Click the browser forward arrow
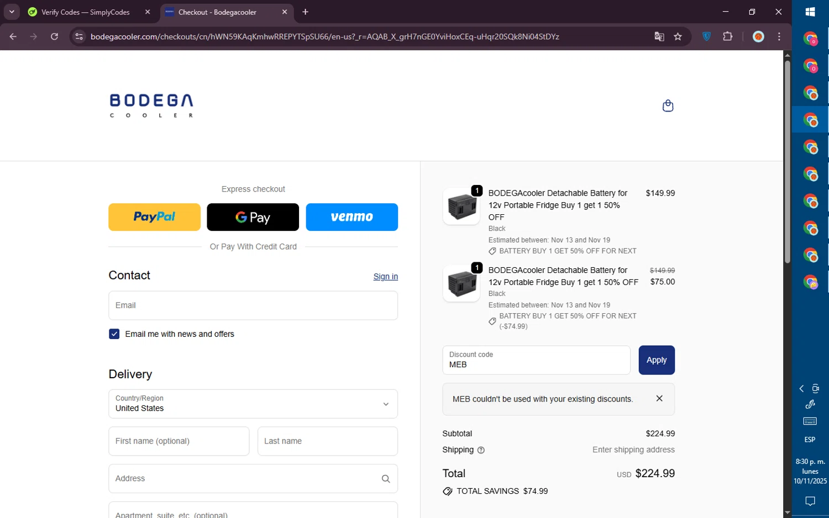The image size is (829, 518). (34, 36)
